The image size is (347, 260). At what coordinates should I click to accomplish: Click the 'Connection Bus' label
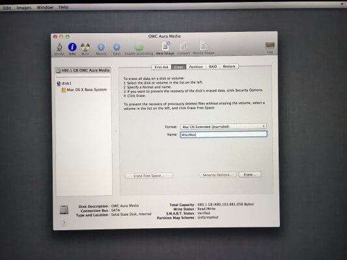94,211
